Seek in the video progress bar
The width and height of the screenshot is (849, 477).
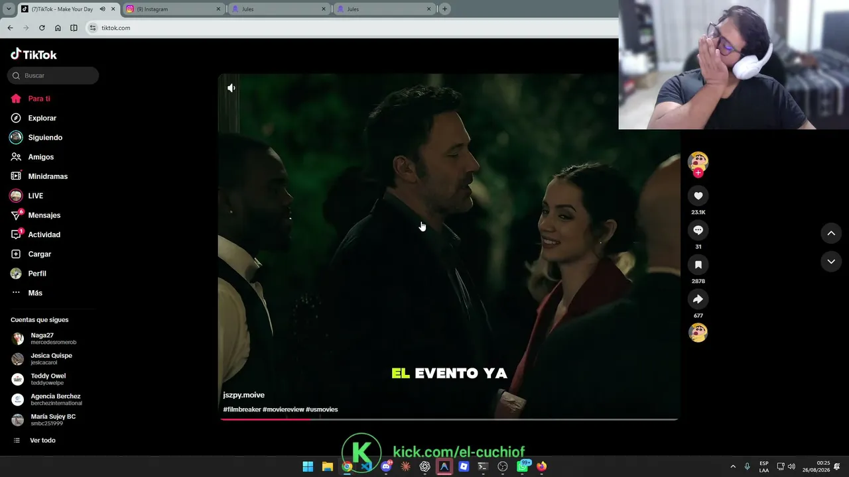[449, 419]
